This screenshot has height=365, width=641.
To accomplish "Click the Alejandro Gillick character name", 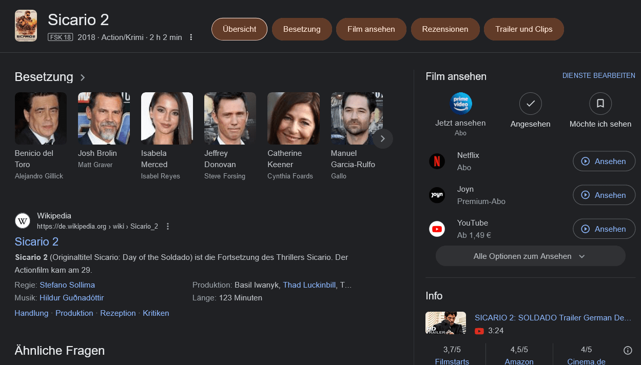I will [39, 176].
